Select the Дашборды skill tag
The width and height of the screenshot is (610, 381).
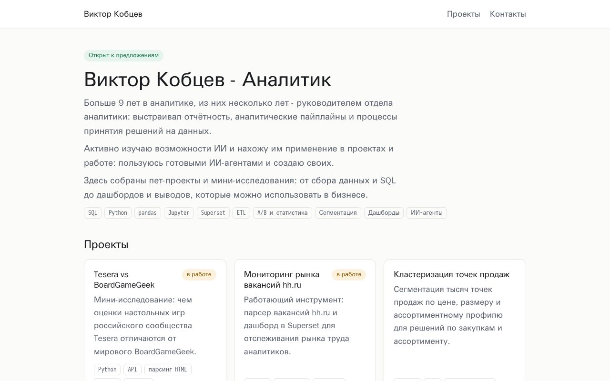(384, 213)
